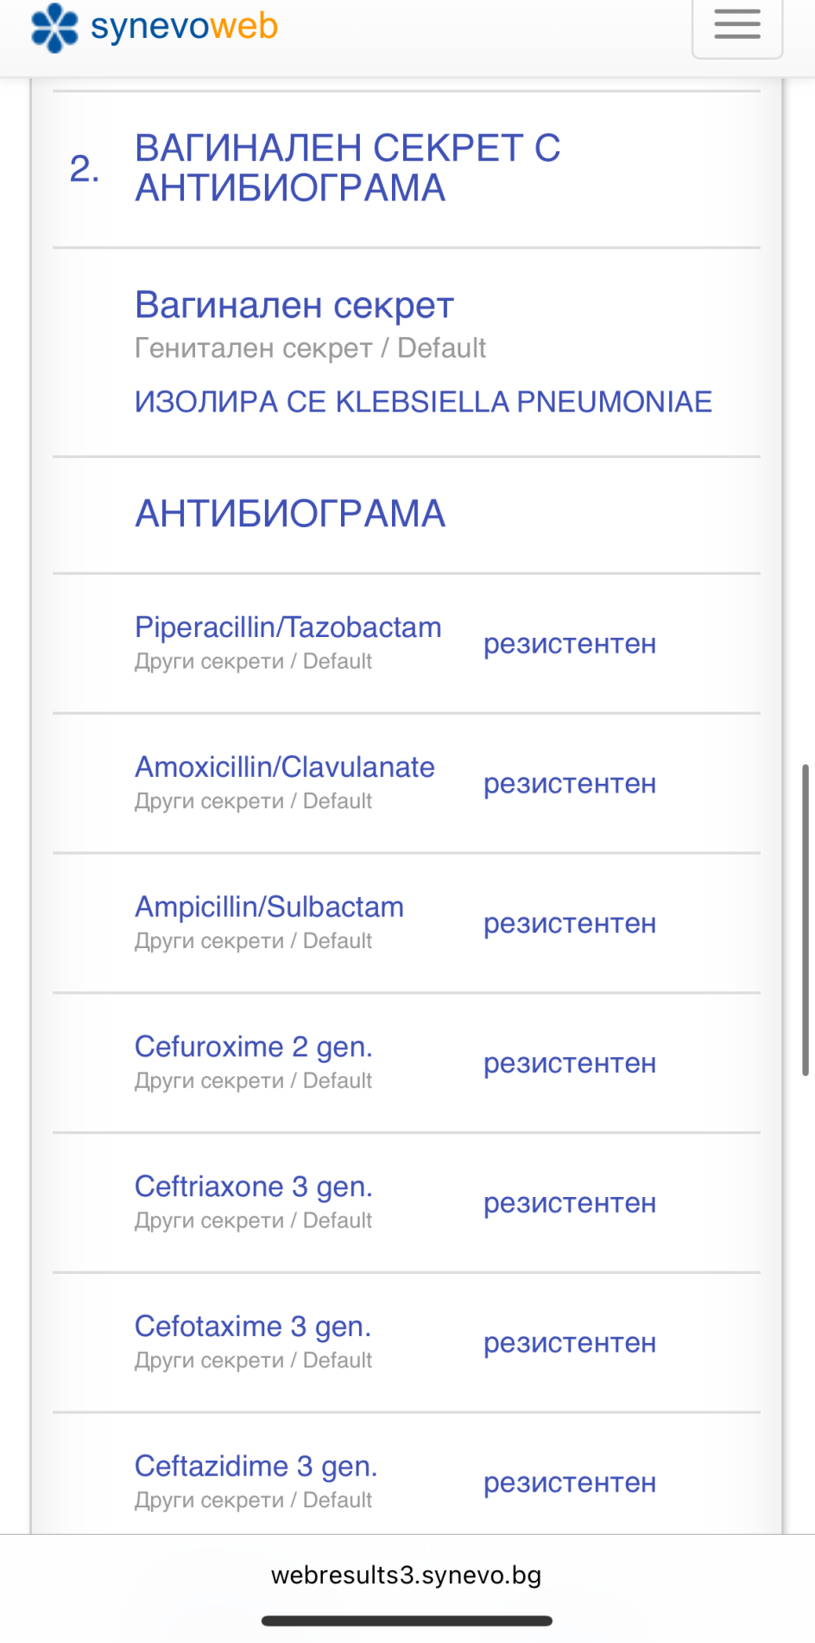Click the АНТИБИОГРАМА section header

coord(290,514)
